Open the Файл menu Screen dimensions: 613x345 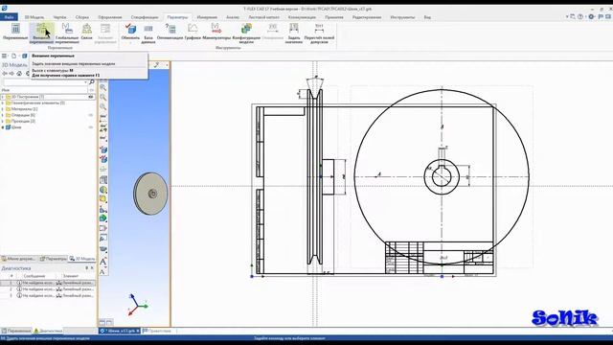(9, 17)
